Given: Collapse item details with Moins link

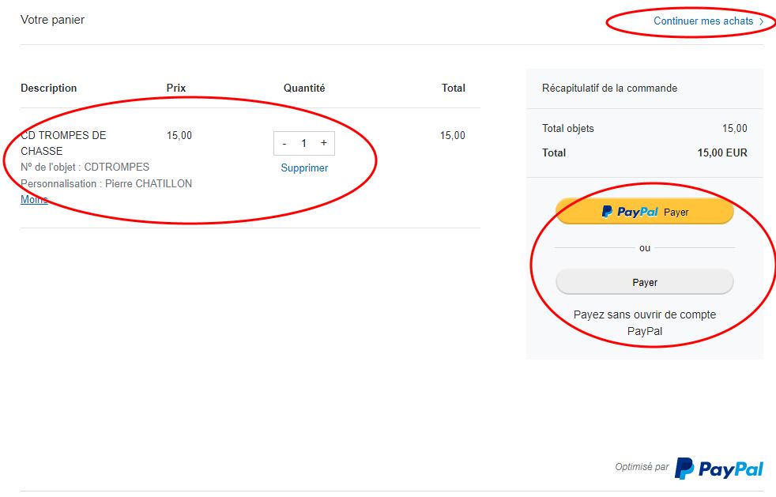Looking at the screenshot, I should (x=34, y=199).
